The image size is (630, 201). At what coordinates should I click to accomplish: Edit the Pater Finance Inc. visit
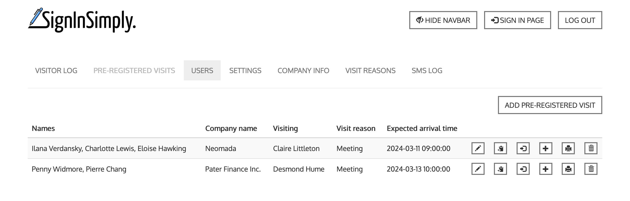(478, 169)
